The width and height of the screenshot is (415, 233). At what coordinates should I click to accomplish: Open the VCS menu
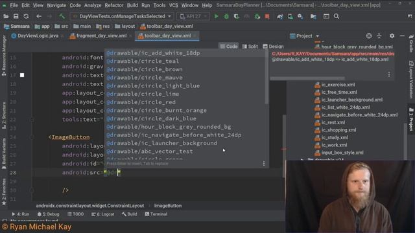coord(173,5)
